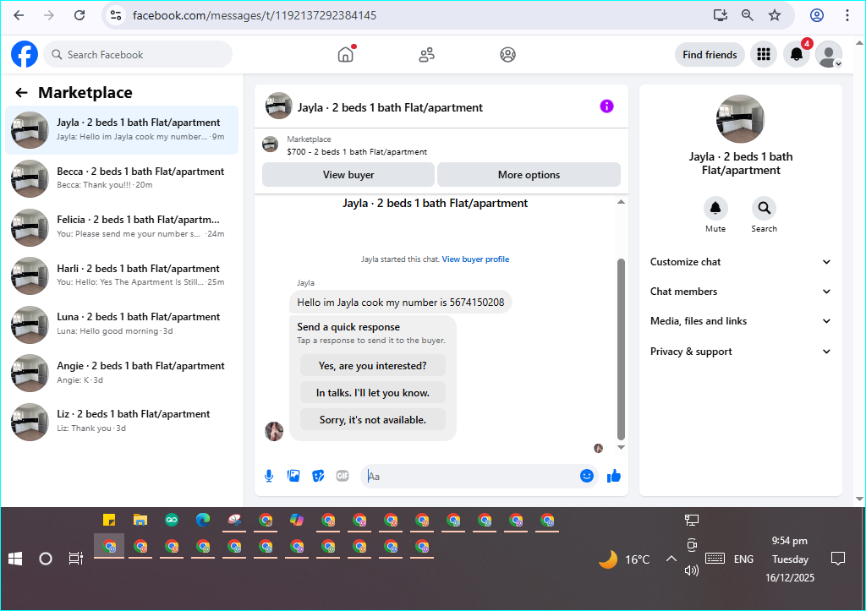
Task: Open the View buyer profile link
Action: click(x=475, y=259)
